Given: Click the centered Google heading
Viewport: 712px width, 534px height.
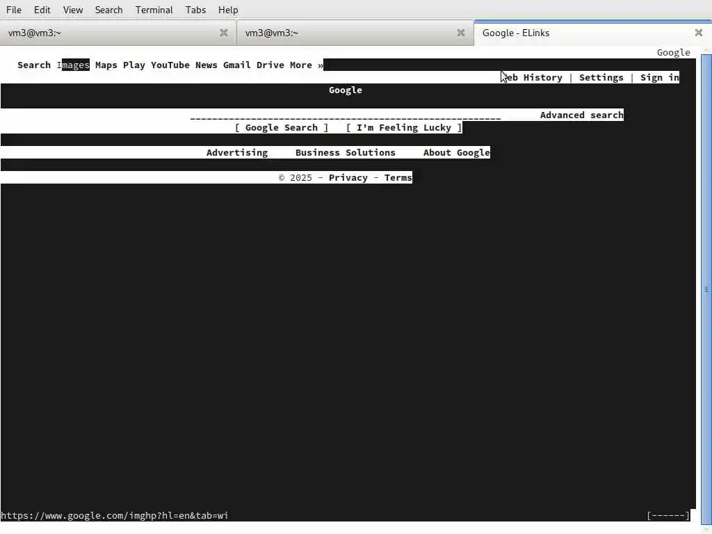Looking at the screenshot, I should (346, 90).
